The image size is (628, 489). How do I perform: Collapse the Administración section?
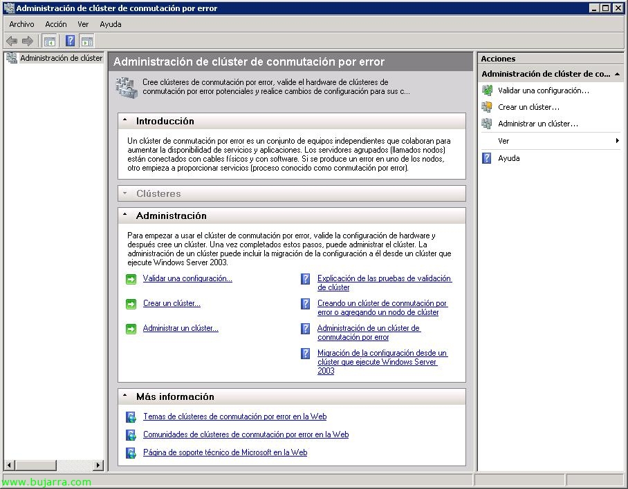click(125, 215)
